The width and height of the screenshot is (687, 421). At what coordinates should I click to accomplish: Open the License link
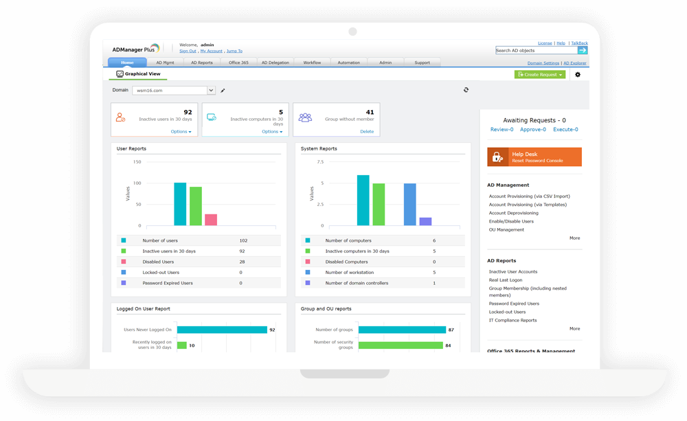tap(545, 43)
